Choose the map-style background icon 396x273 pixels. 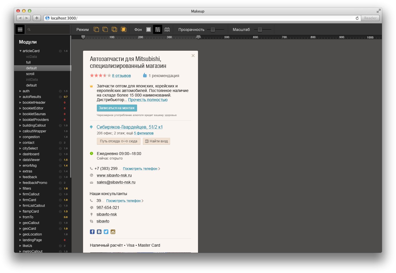pos(167,30)
